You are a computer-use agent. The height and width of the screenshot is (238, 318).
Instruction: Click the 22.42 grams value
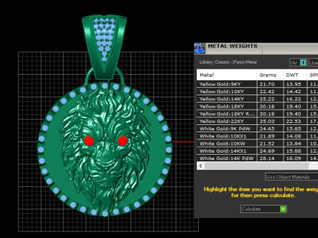pos(267,92)
